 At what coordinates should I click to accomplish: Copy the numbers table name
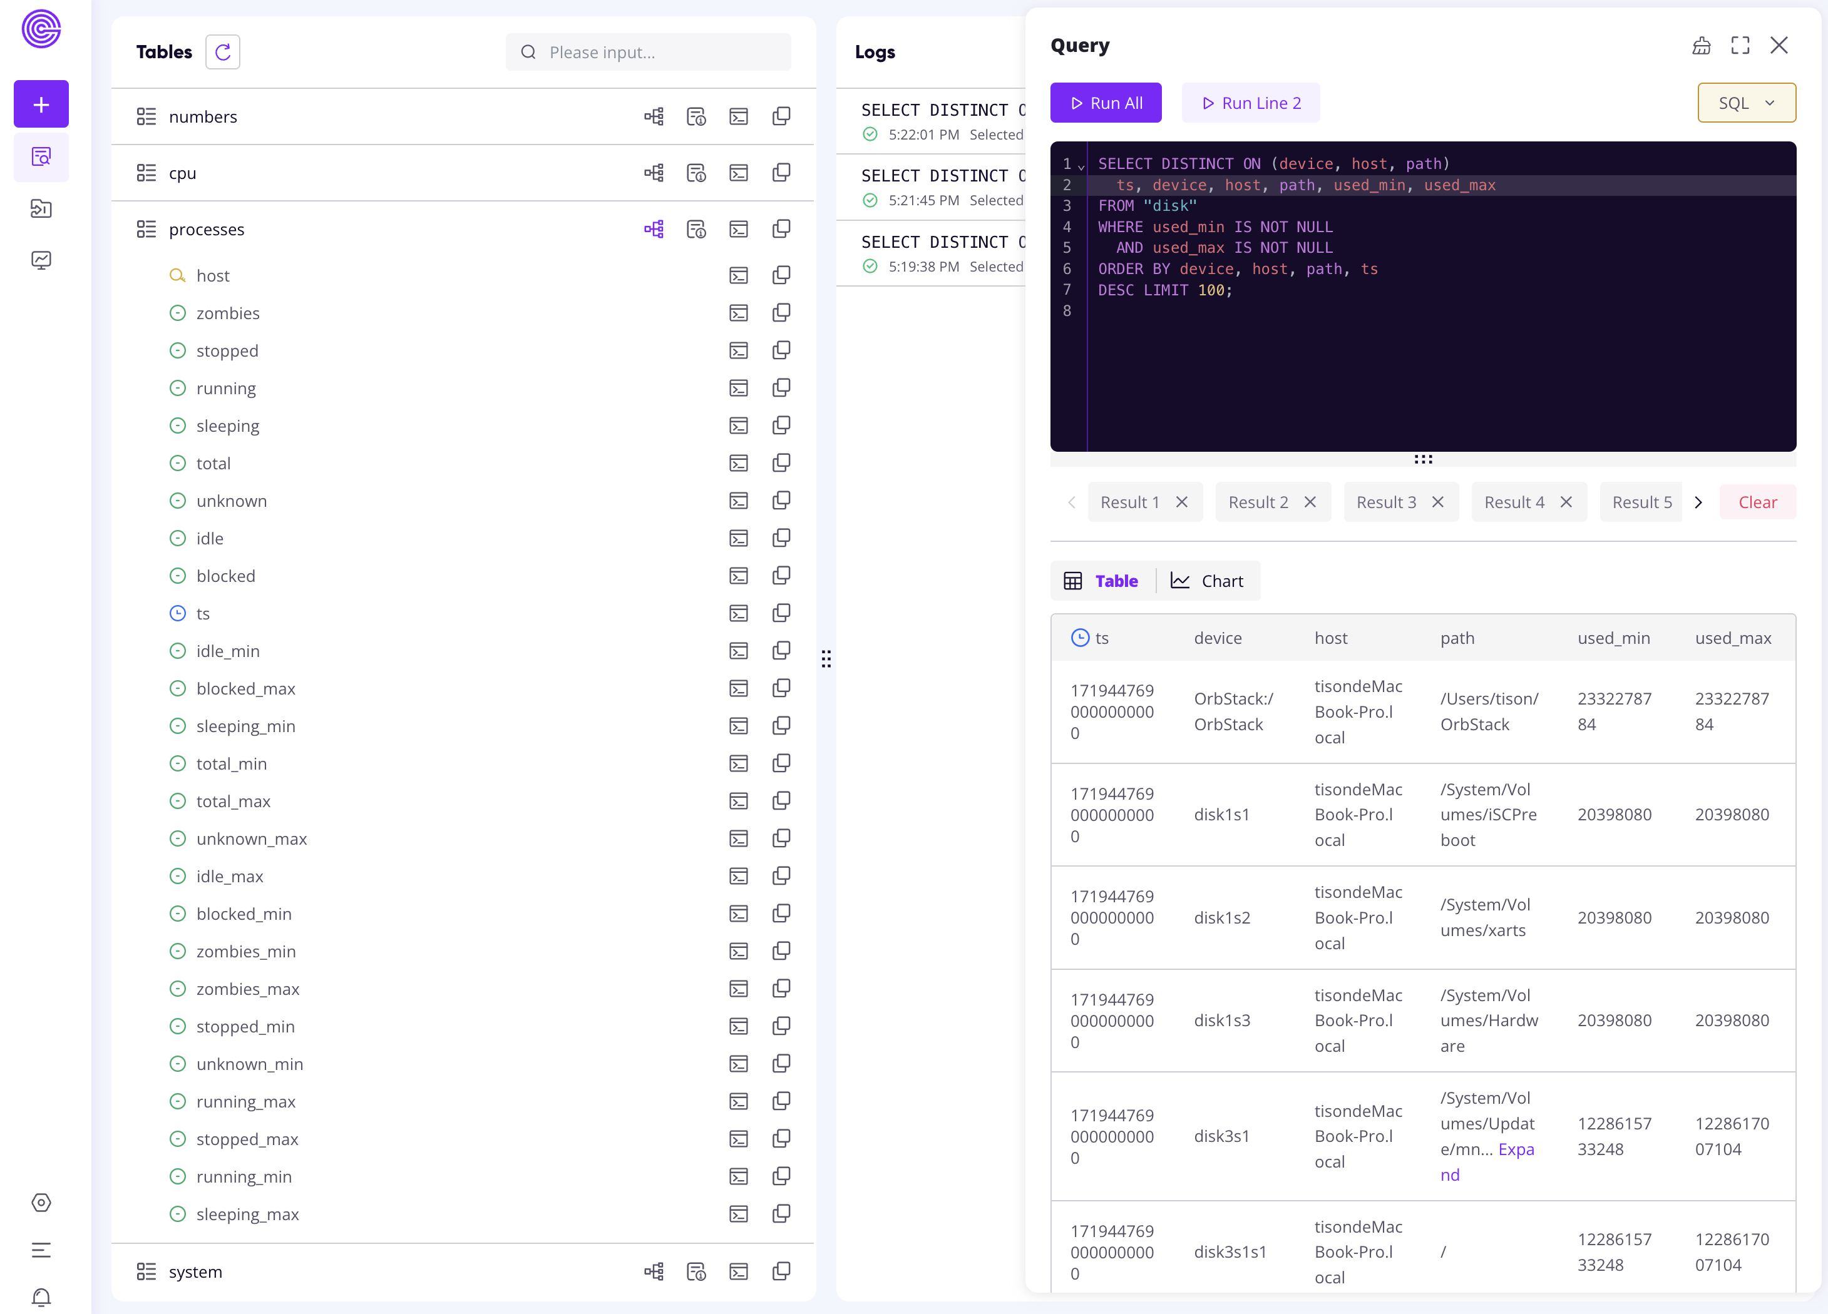pos(781,116)
